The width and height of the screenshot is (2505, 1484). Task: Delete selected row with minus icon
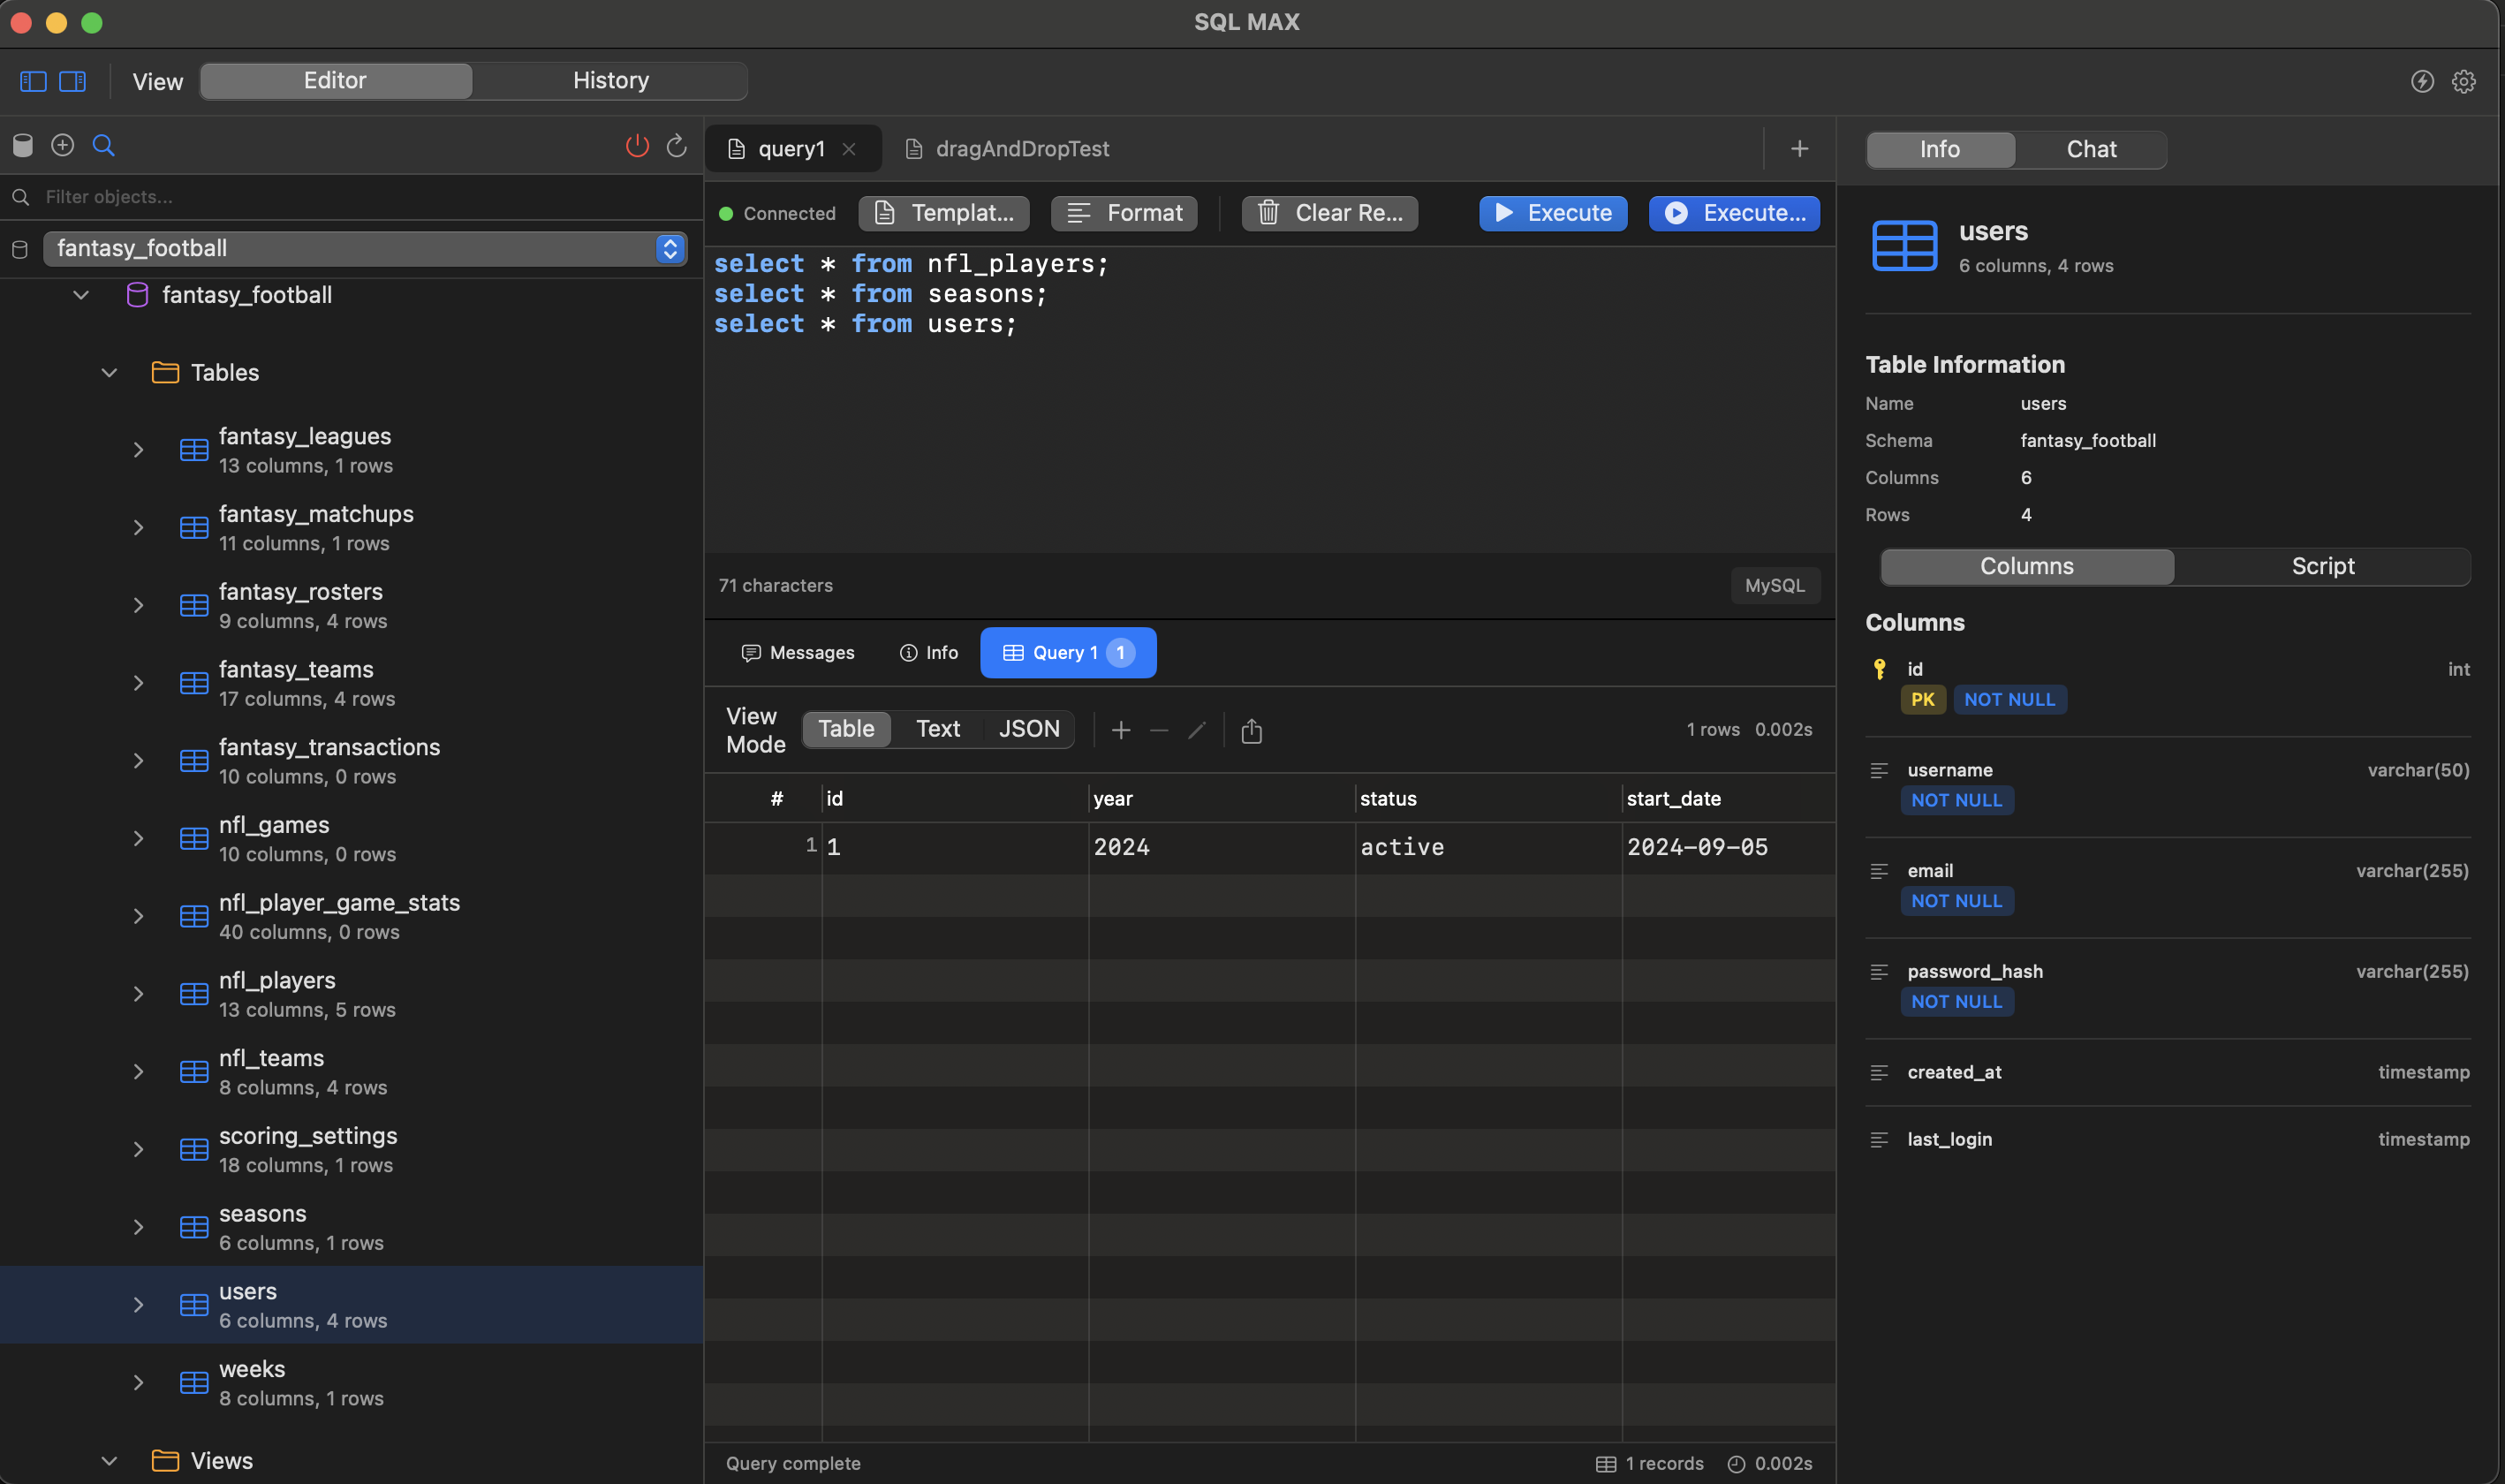coord(1158,730)
